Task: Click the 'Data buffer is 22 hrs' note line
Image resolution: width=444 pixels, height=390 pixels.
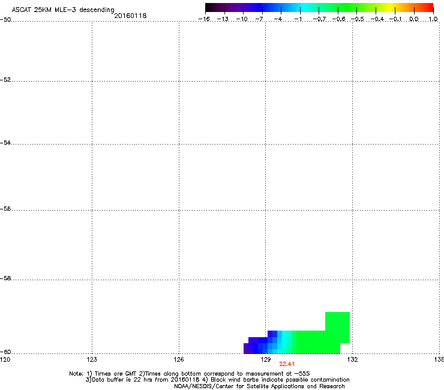Action: [x=217, y=380]
